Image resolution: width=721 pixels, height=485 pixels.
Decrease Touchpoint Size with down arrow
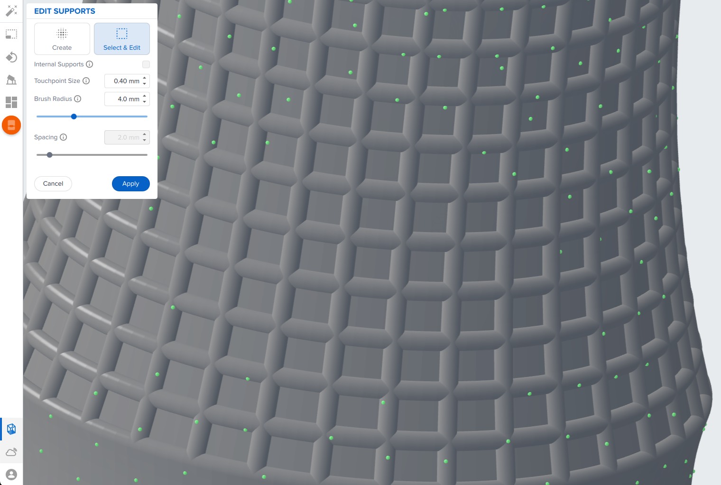click(145, 84)
